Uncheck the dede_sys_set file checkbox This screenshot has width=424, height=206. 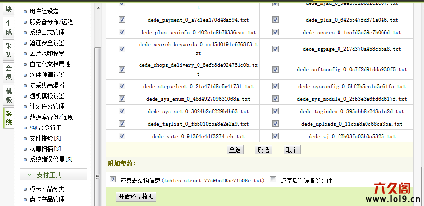(122, 111)
